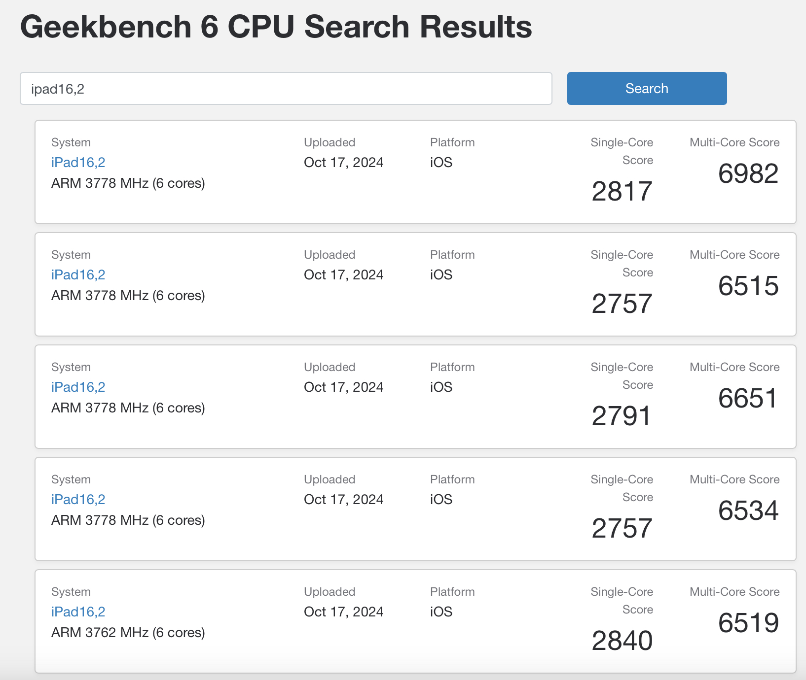Click the single-core score 2817
This screenshot has width=806, height=680.
[622, 191]
